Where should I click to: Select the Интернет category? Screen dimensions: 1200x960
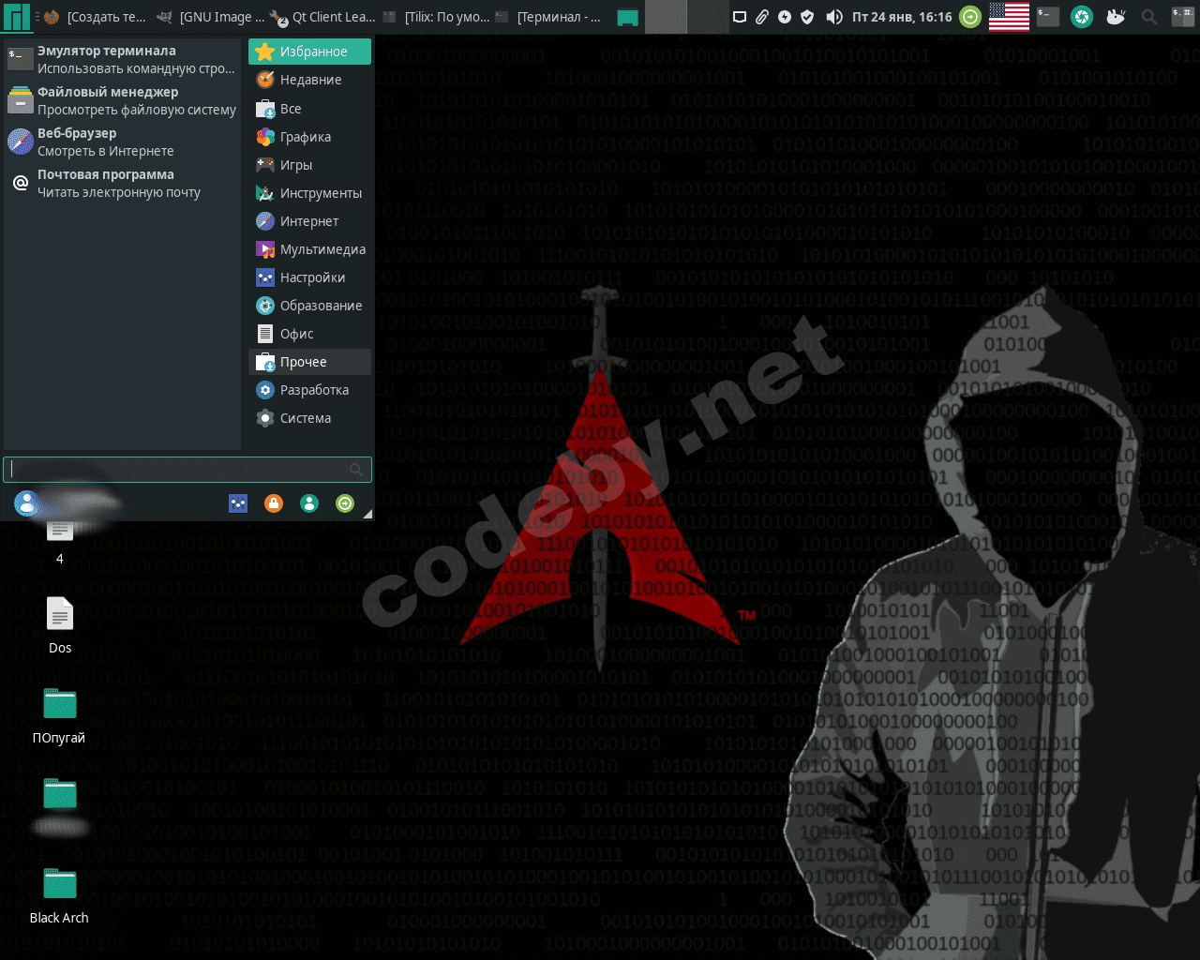pos(308,221)
